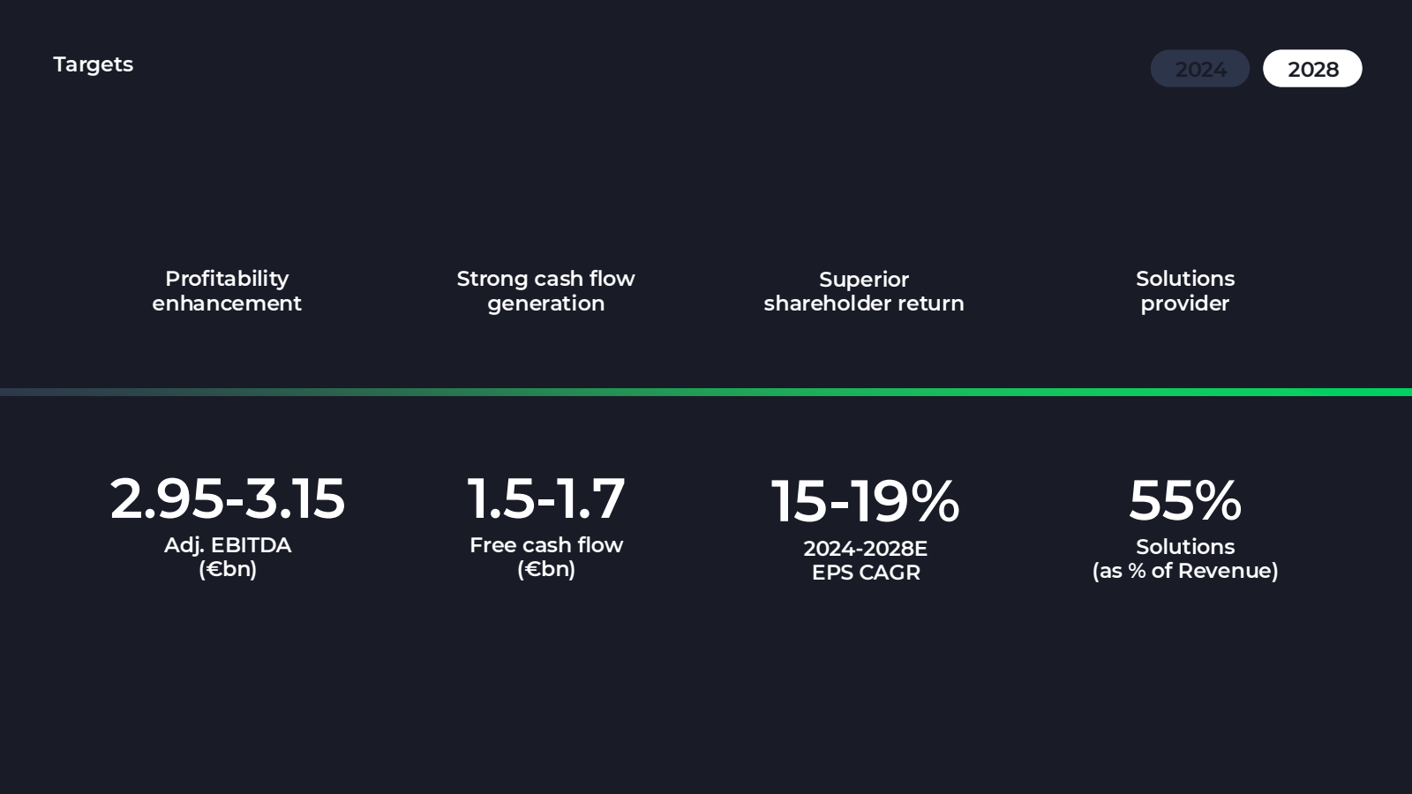The width and height of the screenshot is (1412, 794).
Task: Click the word enhancement under Profitability
Action: (227, 303)
